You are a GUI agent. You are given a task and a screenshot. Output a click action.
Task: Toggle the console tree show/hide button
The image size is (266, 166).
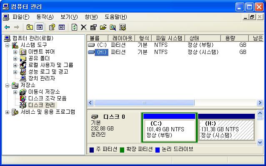point(39,27)
